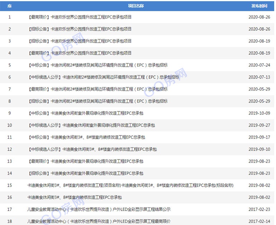276x225 pixels.
Task: Open row 6 【中标候选人公示】卡迪休闲街2#楼 project
Action: pyautogui.click(x=104, y=77)
